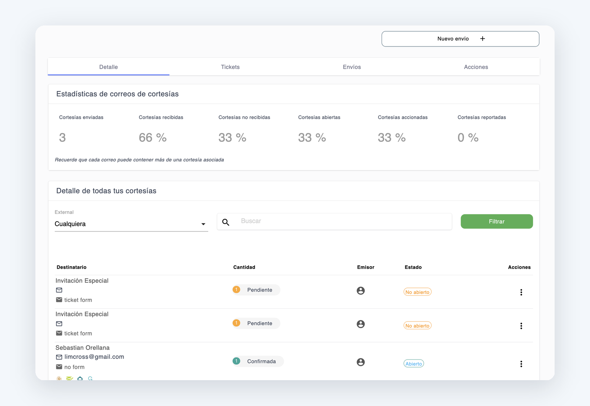The image size is (590, 406).
Task: Open three-dot actions menu for second Invitación Especial
Action: click(521, 326)
